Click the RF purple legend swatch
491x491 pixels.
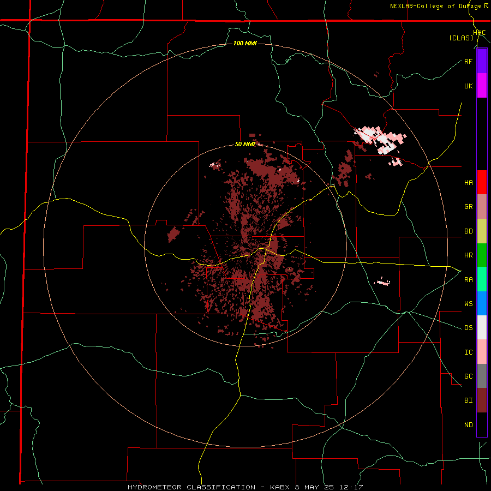coord(482,61)
